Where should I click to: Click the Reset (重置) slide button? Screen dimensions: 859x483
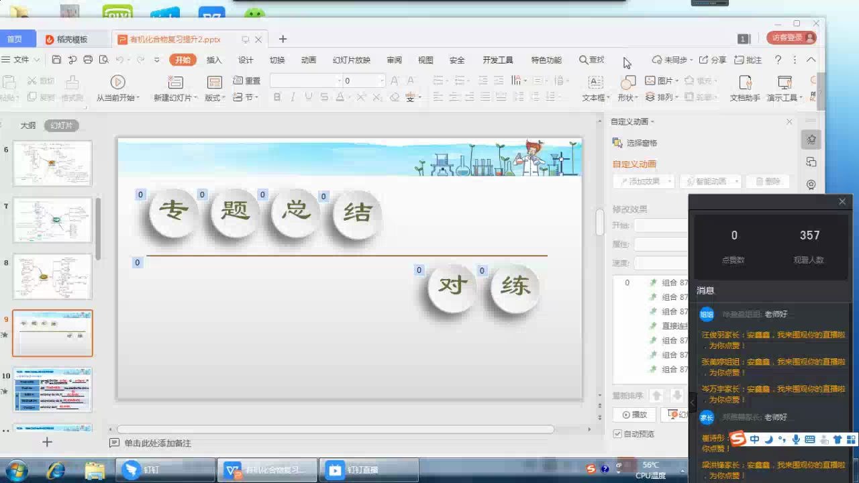(246, 80)
